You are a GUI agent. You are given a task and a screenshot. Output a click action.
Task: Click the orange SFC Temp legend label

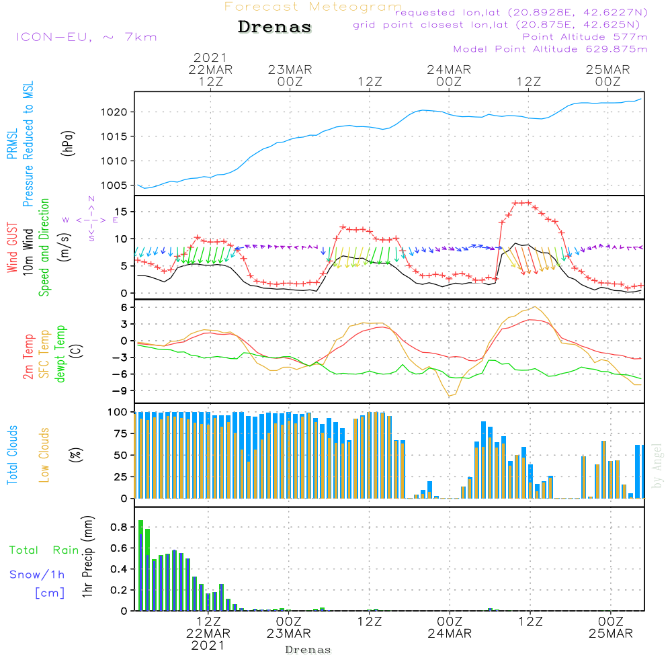tap(44, 354)
